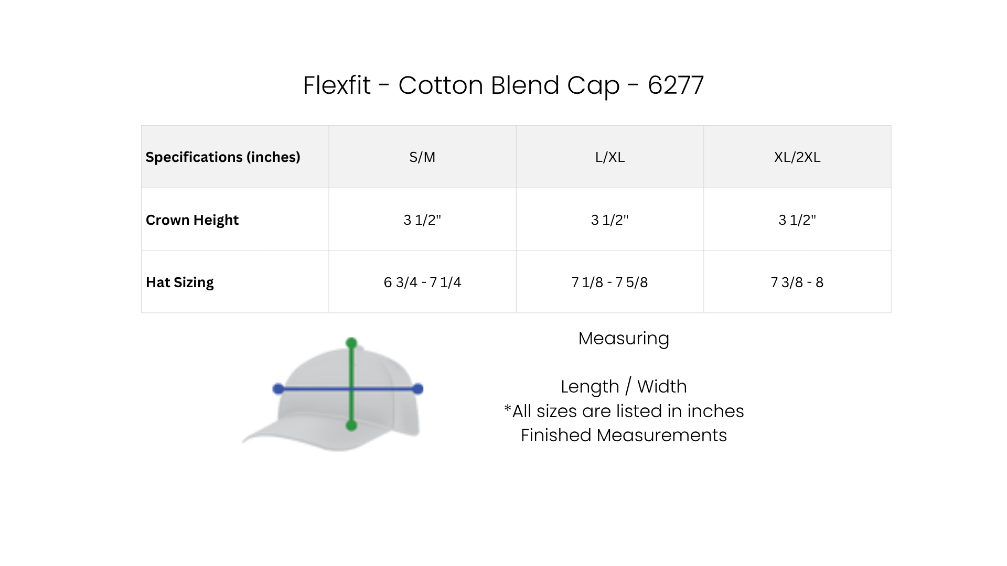Click the gray baseball cap illustration
Image resolution: width=1007 pixels, height=566 pixels.
[333, 394]
